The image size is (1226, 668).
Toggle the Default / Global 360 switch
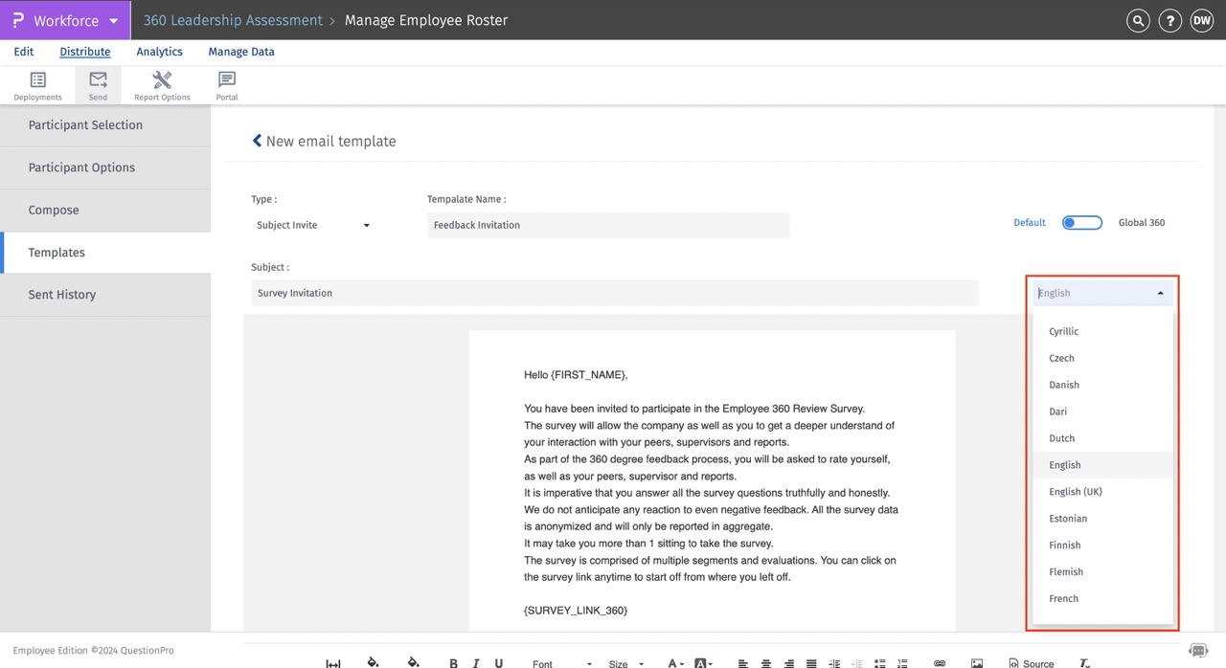(1081, 221)
